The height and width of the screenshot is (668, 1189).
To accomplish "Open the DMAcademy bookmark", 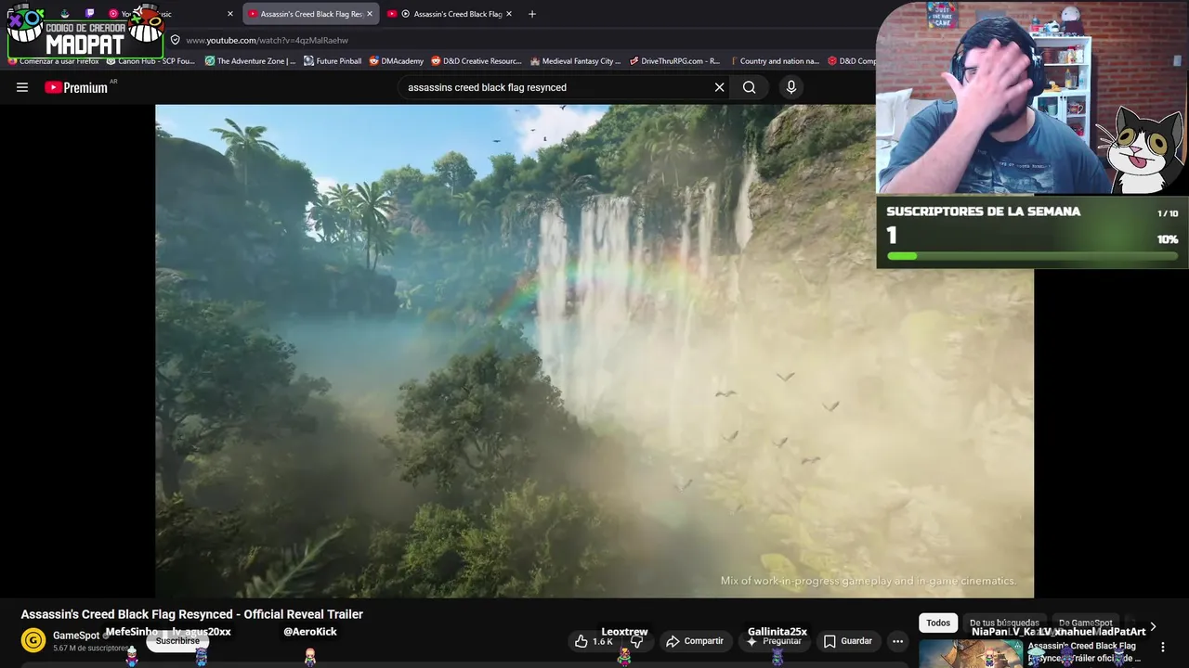I will [396, 61].
